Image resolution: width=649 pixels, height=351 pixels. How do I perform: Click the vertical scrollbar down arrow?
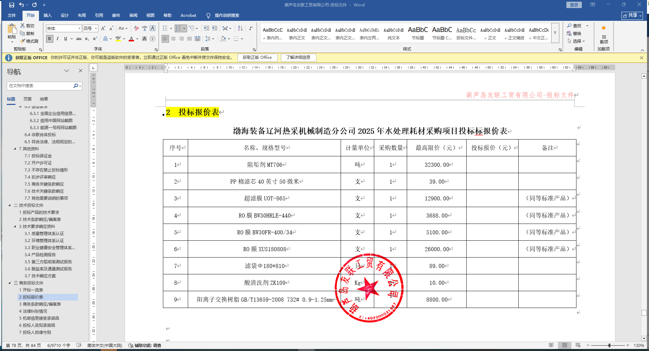(x=644, y=339)
